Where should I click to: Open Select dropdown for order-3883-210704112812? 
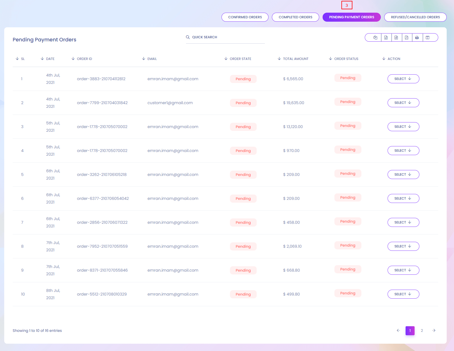[x=403, y=79]
